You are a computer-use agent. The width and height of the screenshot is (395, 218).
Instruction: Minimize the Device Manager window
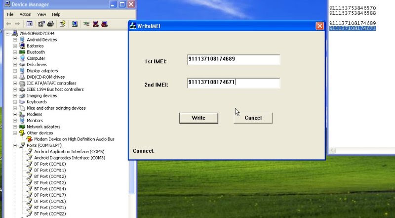[113, 4]
